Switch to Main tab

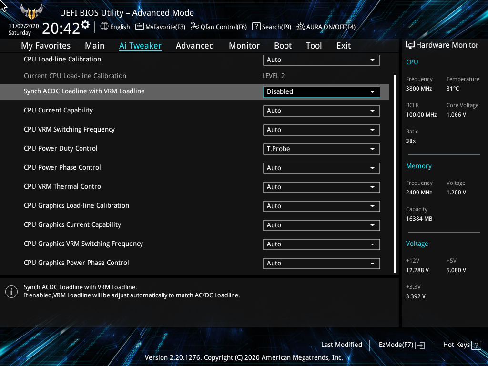(x=95, y=46)
